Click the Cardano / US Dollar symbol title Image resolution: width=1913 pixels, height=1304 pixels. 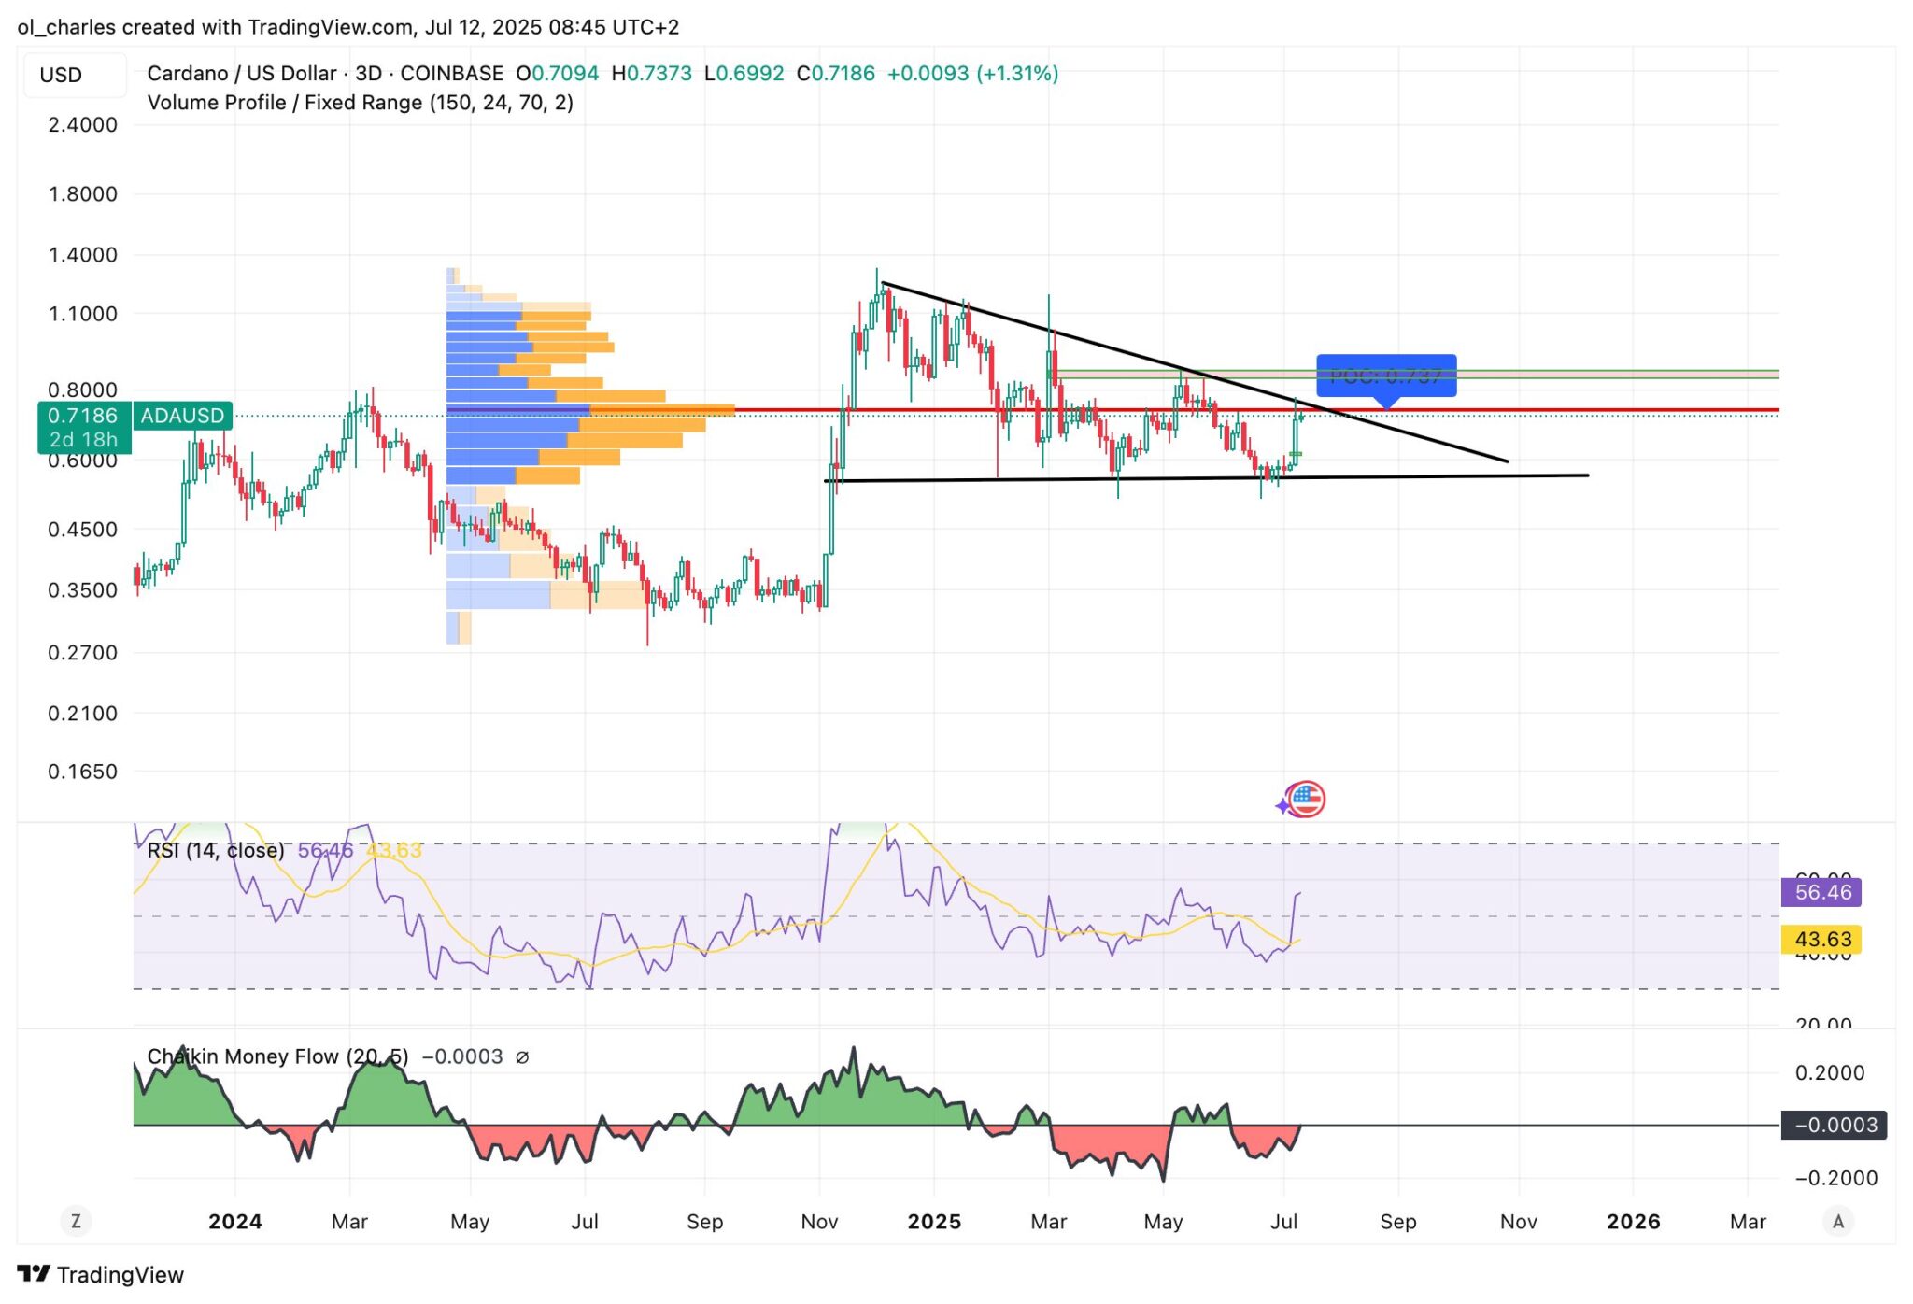(x=242, y=74)
